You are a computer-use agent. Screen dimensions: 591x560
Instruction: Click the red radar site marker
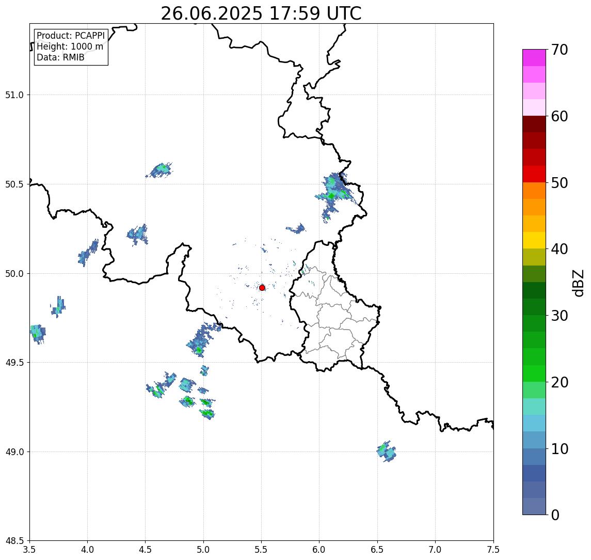pos(262,288)
